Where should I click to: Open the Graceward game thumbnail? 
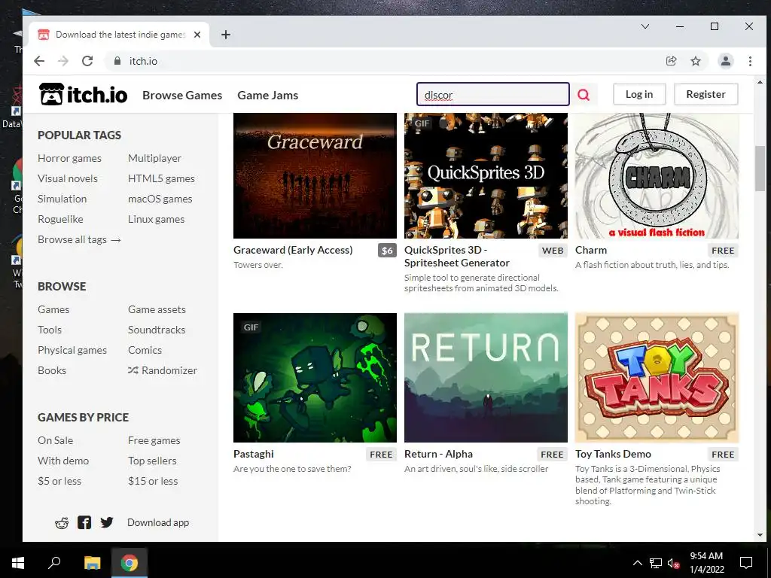click(x=315, y=175)
